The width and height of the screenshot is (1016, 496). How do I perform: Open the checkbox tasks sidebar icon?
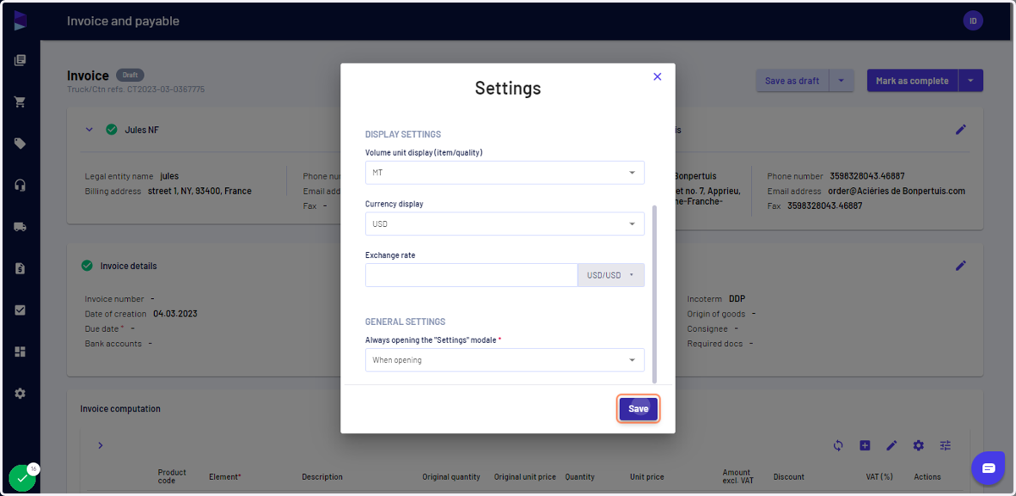[x=20, y=310]
